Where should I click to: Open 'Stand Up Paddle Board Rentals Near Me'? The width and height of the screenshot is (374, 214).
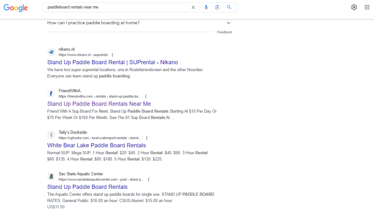click(99, 104)
